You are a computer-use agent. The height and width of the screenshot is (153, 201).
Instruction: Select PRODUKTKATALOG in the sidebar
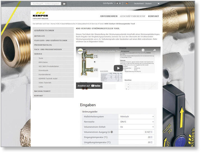click(43, 45)
